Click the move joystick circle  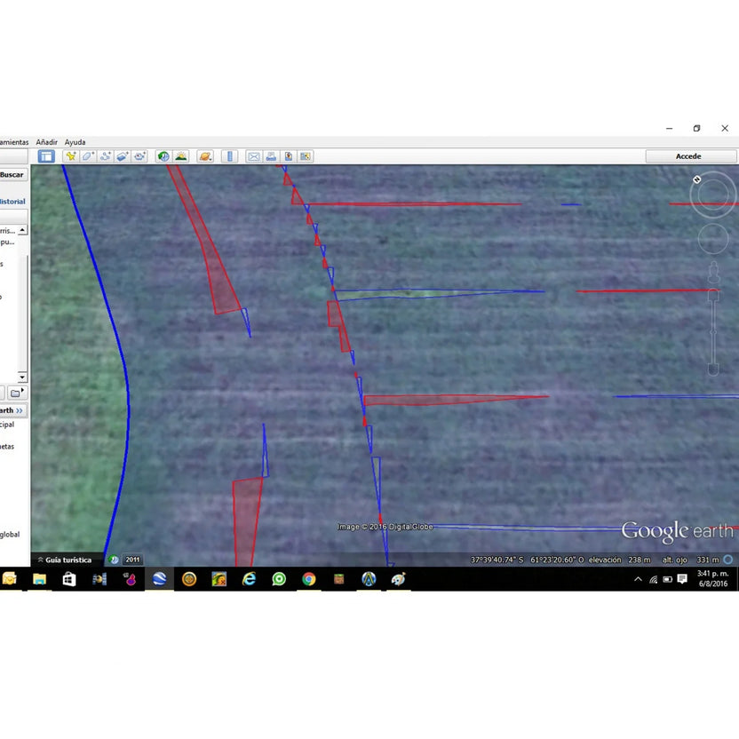(x=713, y=239)
